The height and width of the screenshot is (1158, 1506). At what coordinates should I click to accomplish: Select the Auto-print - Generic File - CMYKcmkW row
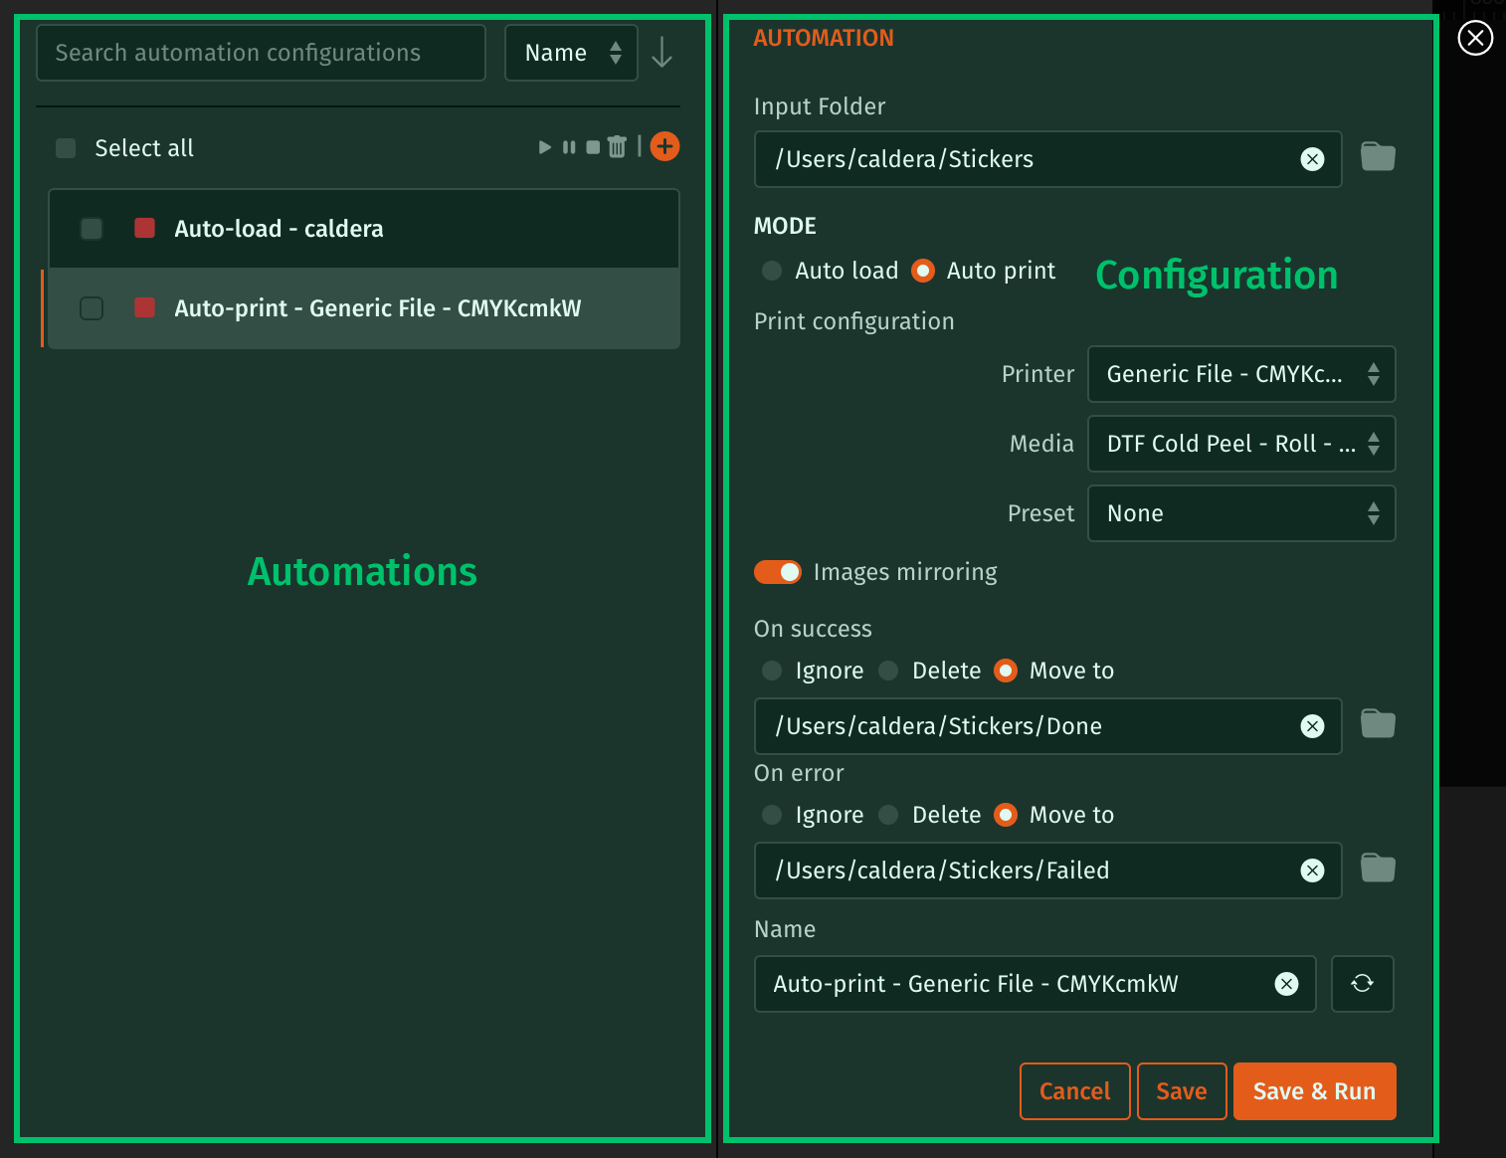[x=364, y=308]
